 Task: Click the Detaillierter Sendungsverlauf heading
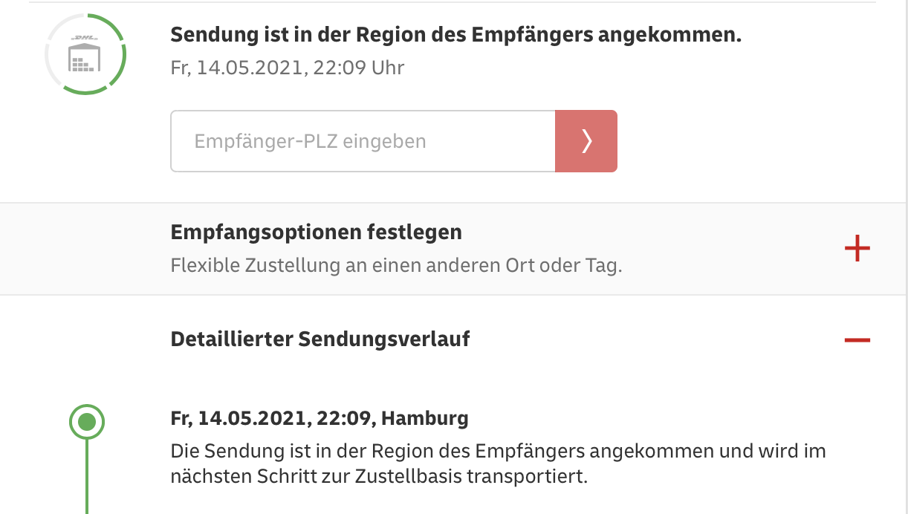pyautogui.click(x=320, y=339)
